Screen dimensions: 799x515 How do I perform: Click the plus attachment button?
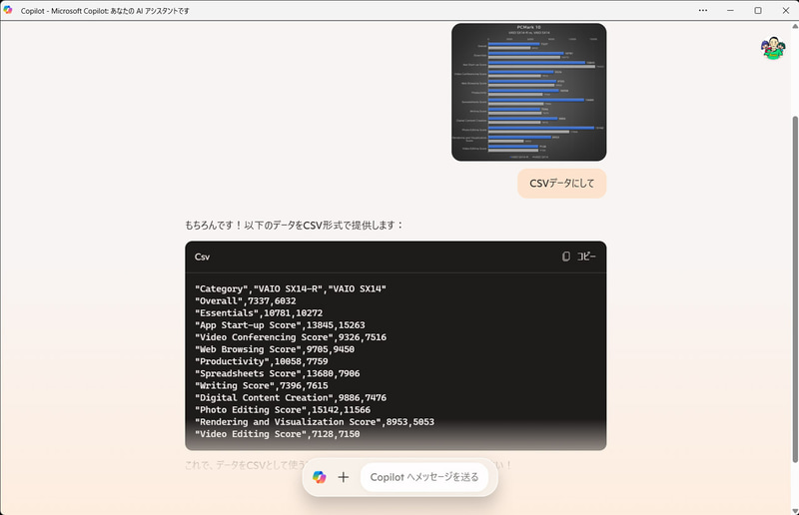[x=344, y=477]
